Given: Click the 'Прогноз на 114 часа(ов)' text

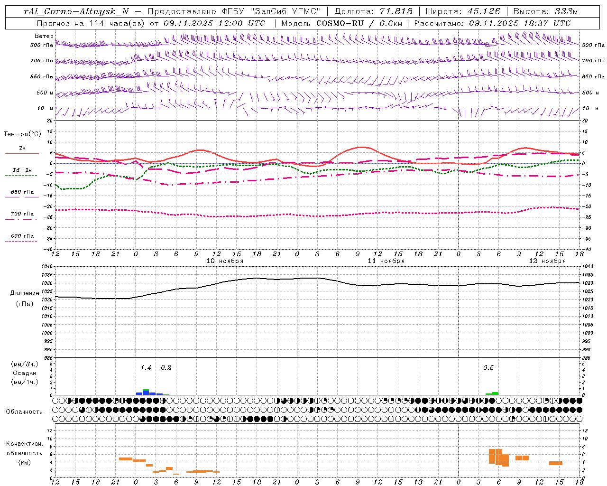Looking at the screenshot, I should click(x=91, y=23).
